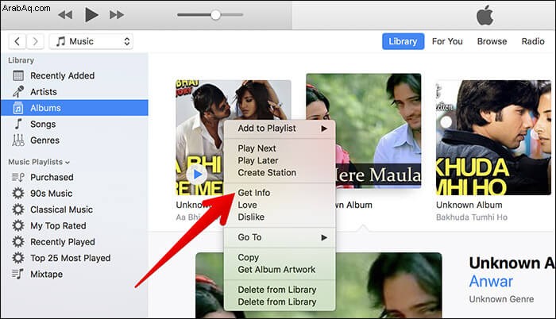Click the Top 25 Most Played gear icon
The width and height of the screenshot is (556, 319).
18,258
